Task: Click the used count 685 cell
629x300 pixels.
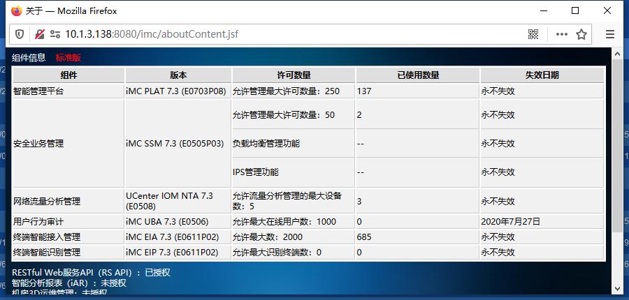Action: (x=418, y=237)
